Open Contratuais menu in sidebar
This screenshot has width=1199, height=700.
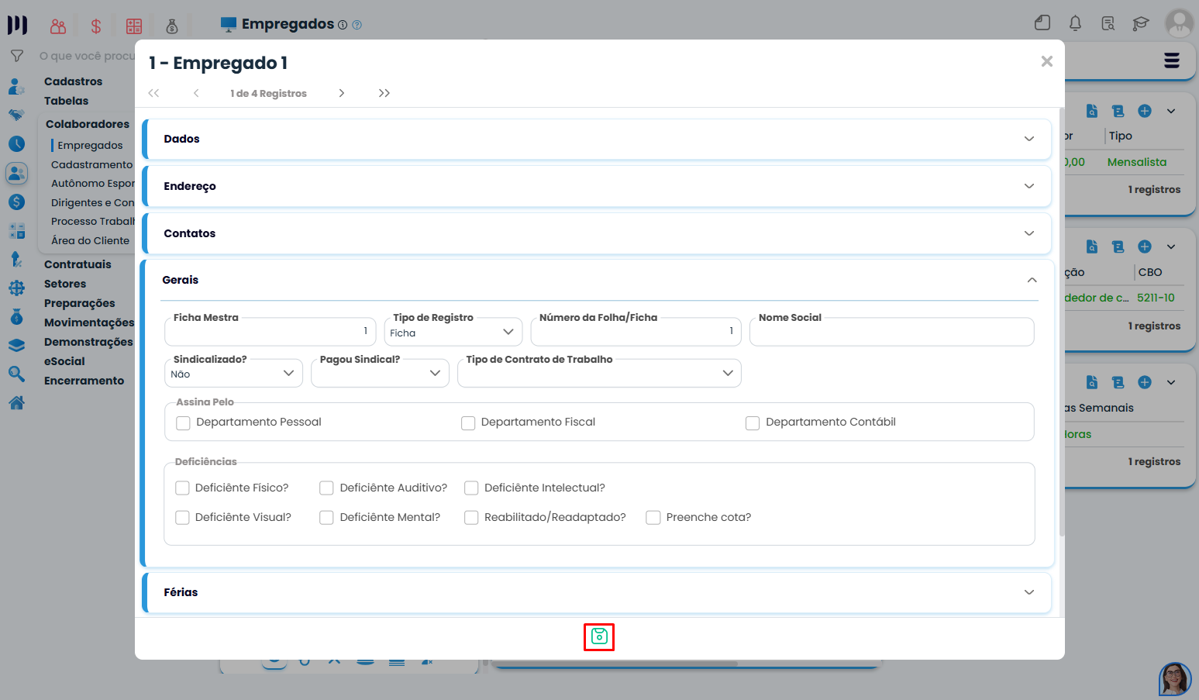78,264
